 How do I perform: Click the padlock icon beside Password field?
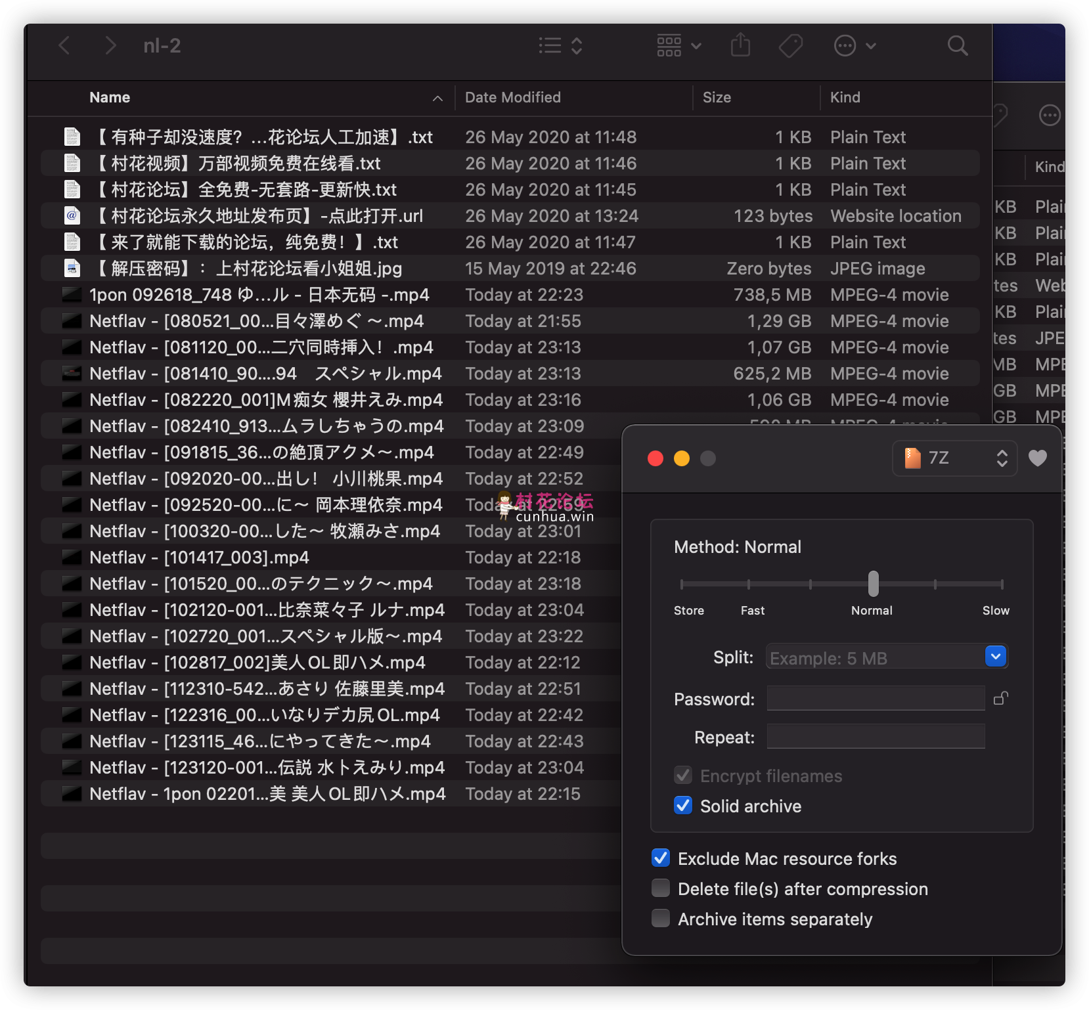tap(1001, 698)
